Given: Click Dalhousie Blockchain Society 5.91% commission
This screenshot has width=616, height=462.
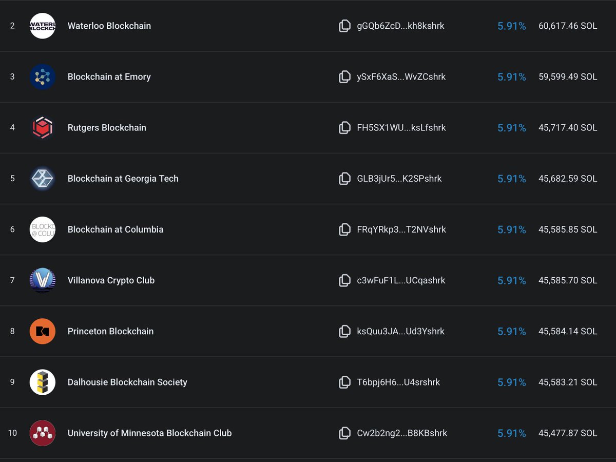Looking at the screenshot, I should click(x=512, y=382).
